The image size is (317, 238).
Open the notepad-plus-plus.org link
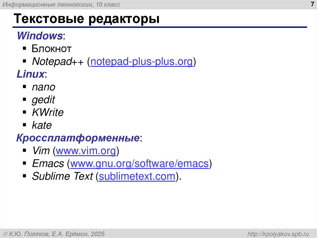coord(141,62)
